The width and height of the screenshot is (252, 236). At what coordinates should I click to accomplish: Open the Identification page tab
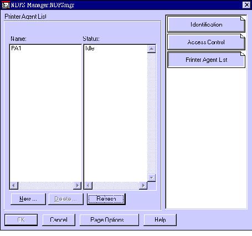point(206,24)
